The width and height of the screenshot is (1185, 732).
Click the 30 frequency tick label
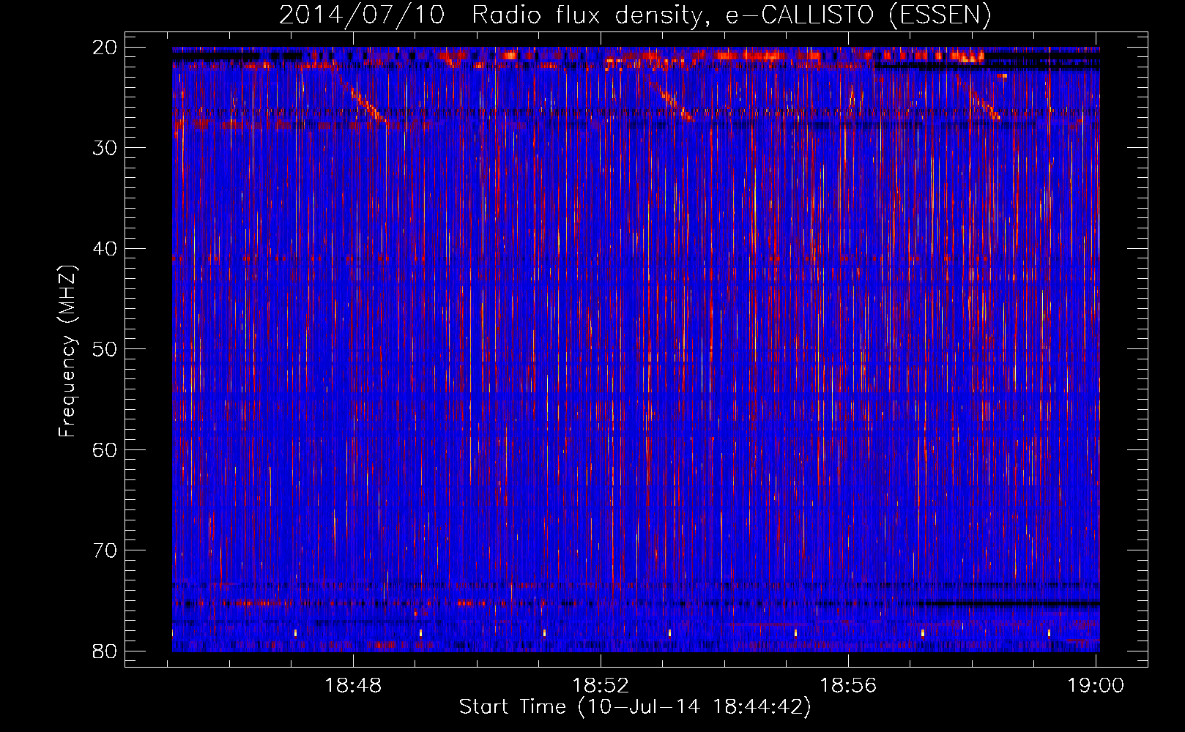pos(105,148)
